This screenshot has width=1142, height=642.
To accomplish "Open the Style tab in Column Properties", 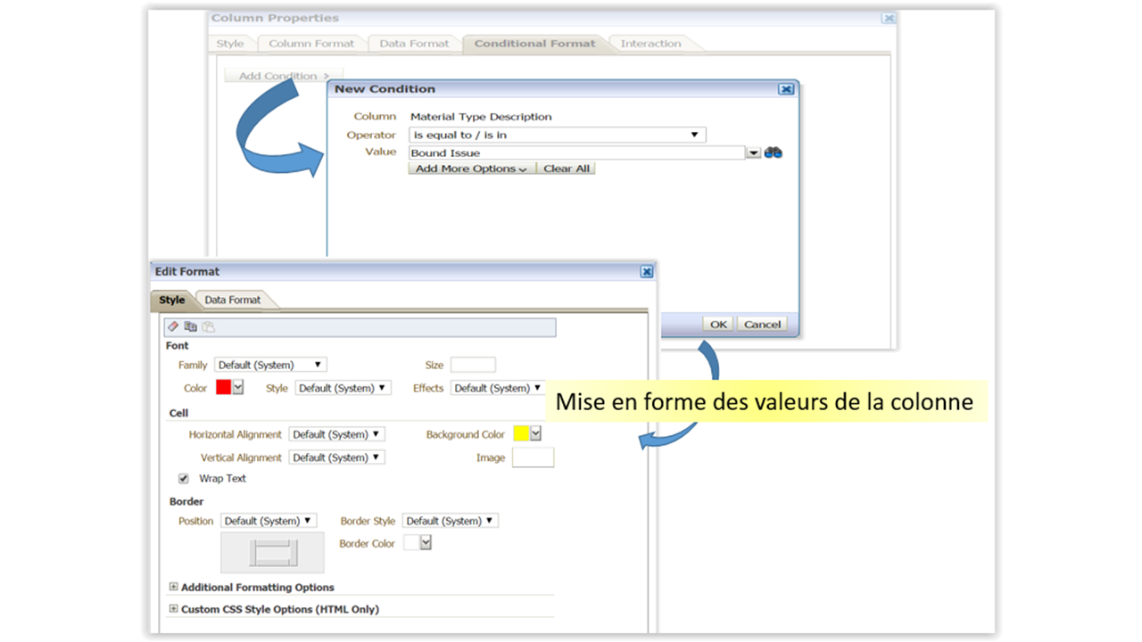I will 230,44.
